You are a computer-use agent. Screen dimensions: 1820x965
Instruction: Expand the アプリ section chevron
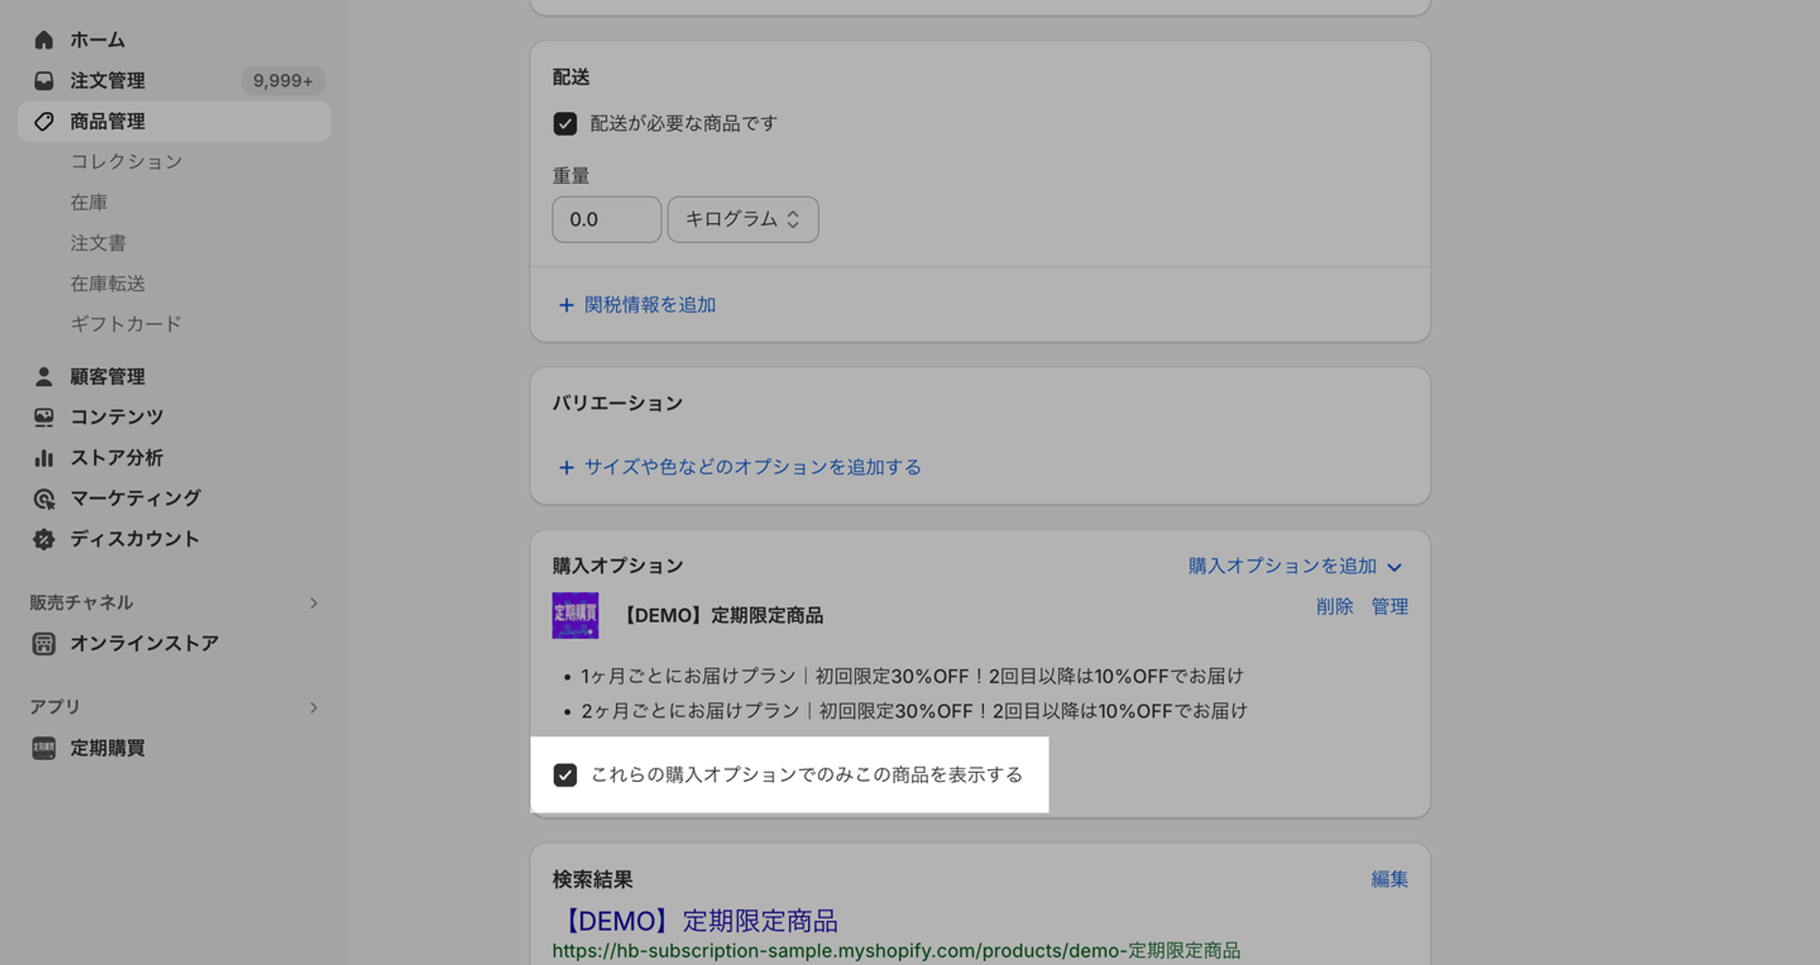(x=313, y=708)
